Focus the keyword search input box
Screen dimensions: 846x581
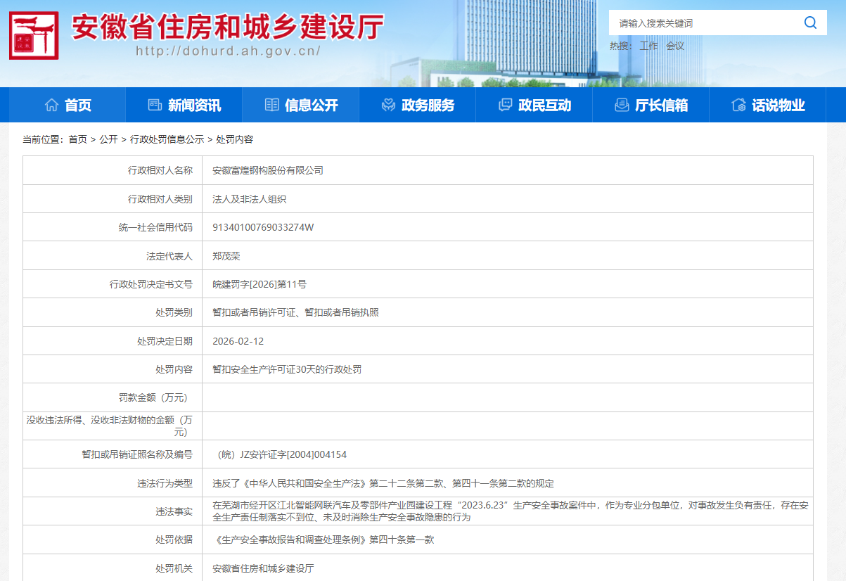(x=703, y=23)
